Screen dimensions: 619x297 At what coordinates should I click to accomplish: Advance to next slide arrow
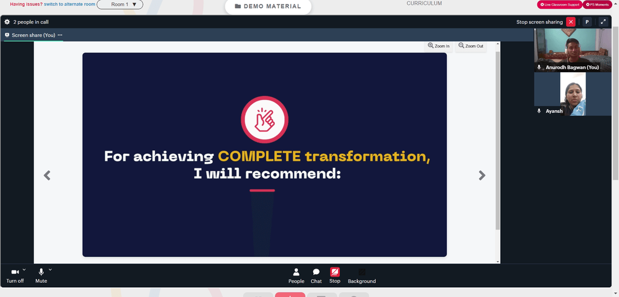point(482,175)
